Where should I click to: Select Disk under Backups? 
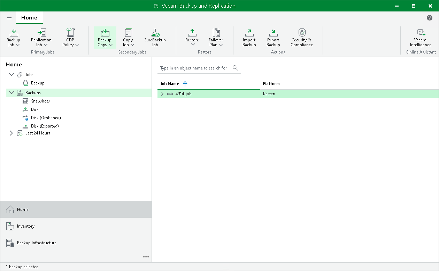pos(35,109)
